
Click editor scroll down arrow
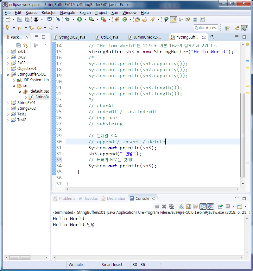(x=243, y=184)
